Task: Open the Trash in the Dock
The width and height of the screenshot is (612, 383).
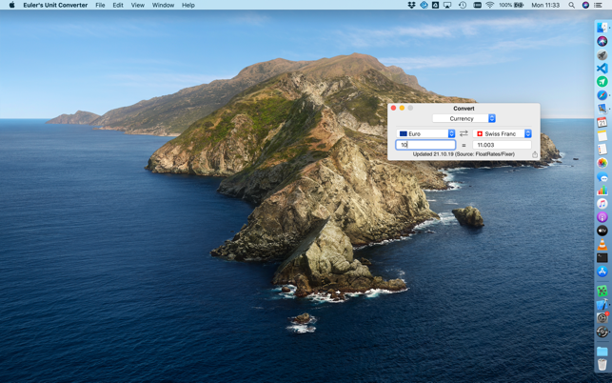Action: click(602, 365)
